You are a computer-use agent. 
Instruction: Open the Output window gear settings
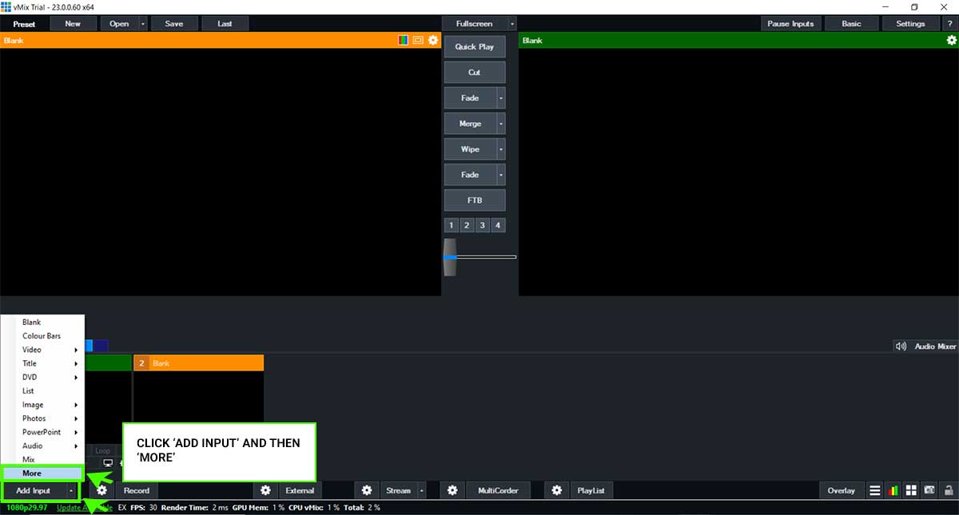951,40
